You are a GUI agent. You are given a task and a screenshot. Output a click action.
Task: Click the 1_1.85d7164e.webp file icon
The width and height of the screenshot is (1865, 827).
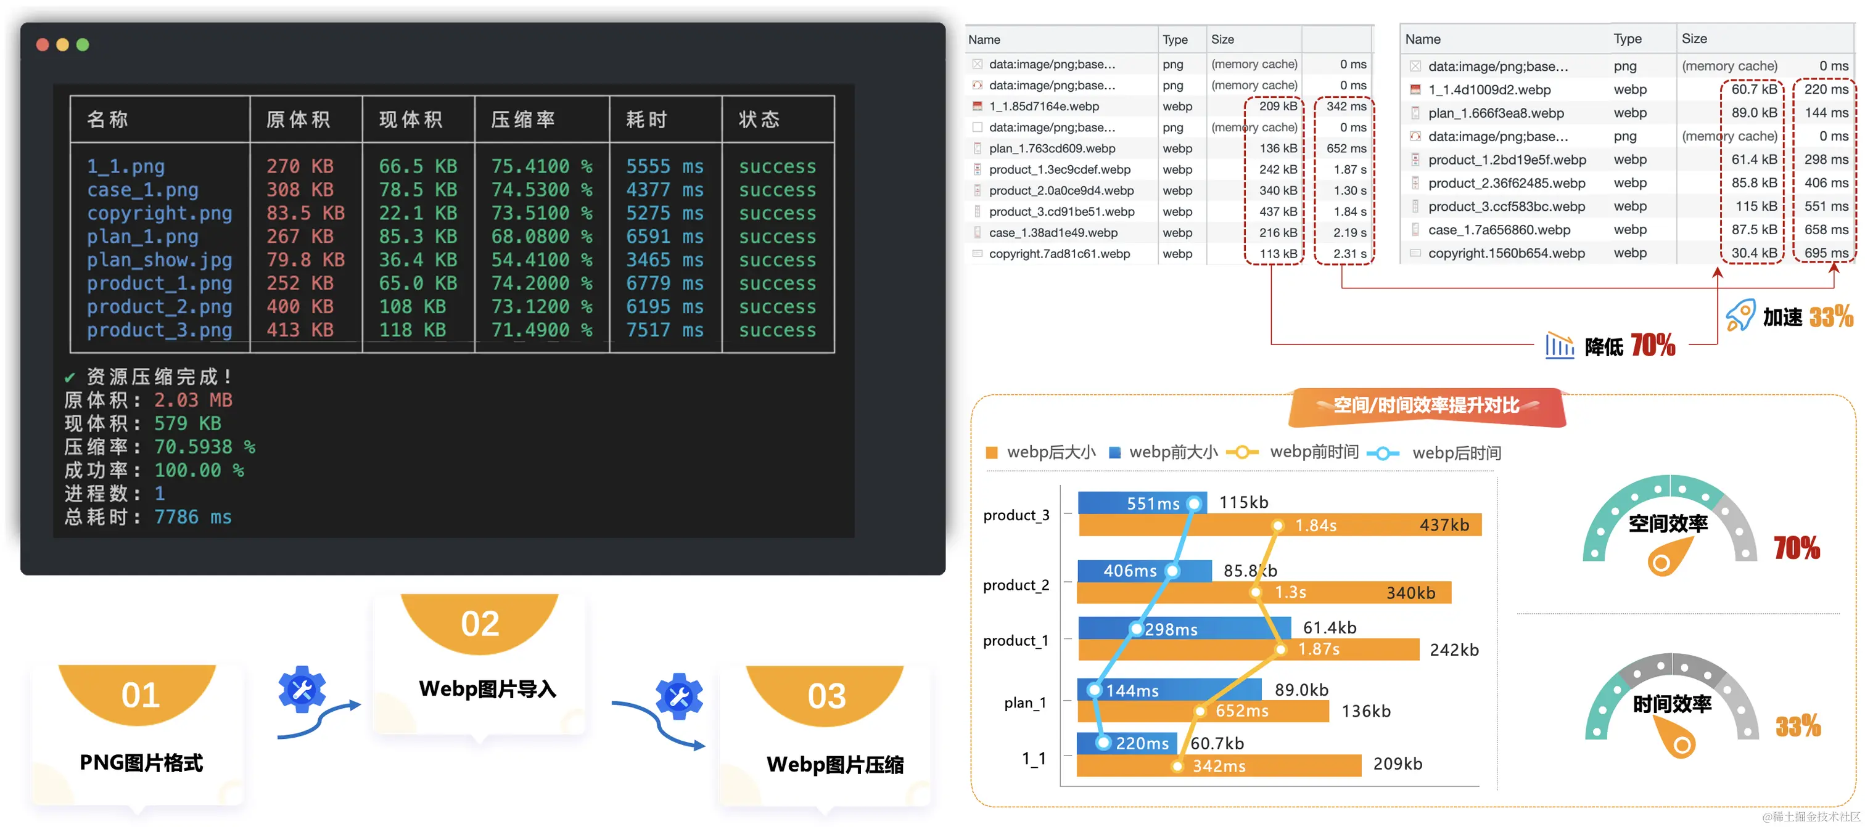coord(978,107)
